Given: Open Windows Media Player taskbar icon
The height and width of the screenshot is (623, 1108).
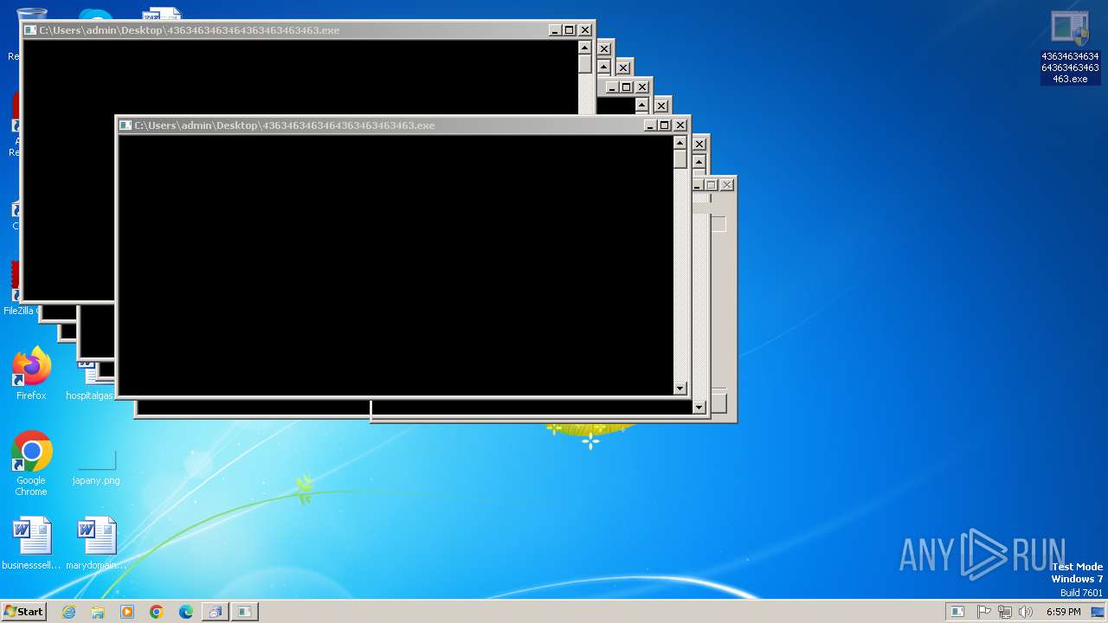Looking at the screenshot, I should [x=127, y=612].
